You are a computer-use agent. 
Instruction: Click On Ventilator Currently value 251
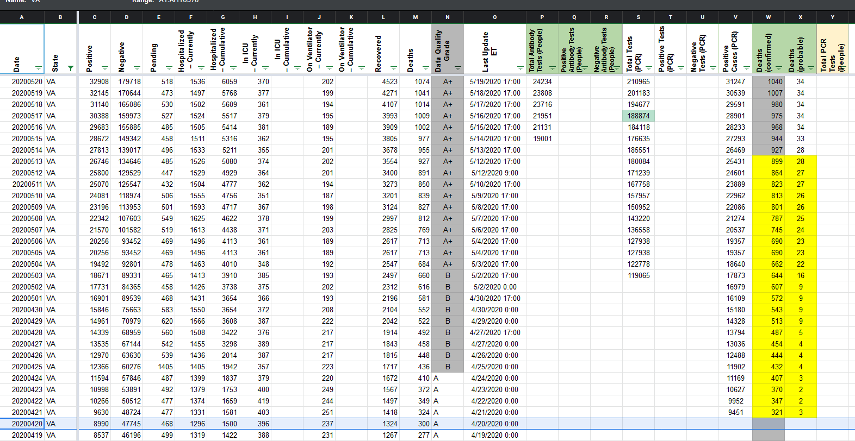click(319, 412)
